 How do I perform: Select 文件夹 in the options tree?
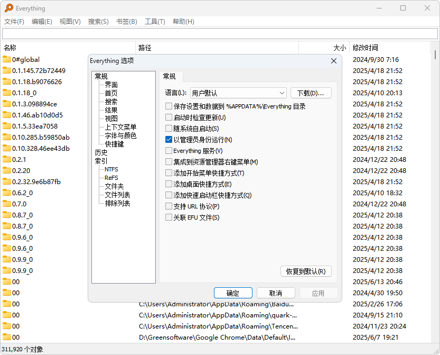click(114, 186)
